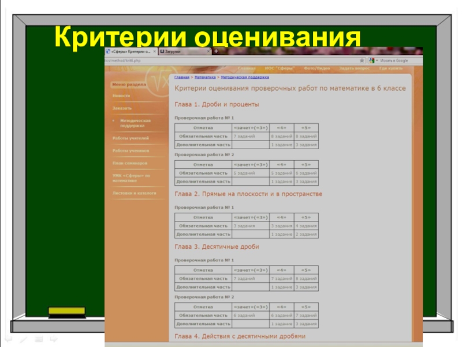Click the '4 задания' cell in Глава 2 table
The height and width of the screenshot is (347, 462).
pos(306,226)
